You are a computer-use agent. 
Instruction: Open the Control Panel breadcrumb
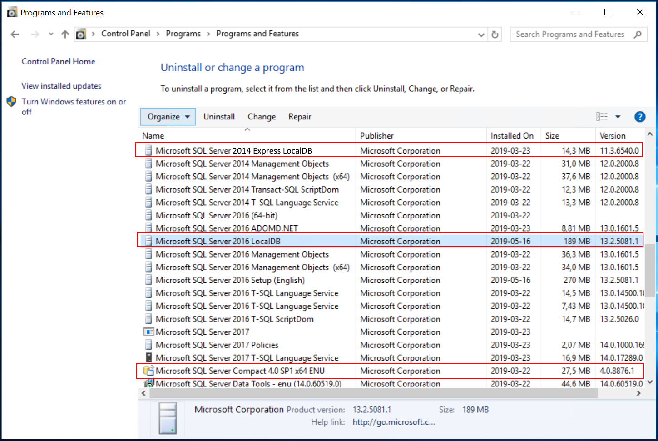tap(125, 34)
